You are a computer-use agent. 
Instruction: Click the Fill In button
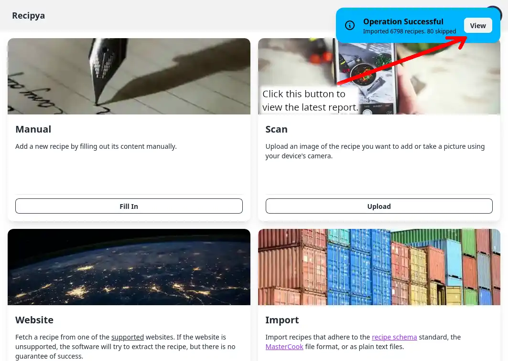[x=129, y=206]
